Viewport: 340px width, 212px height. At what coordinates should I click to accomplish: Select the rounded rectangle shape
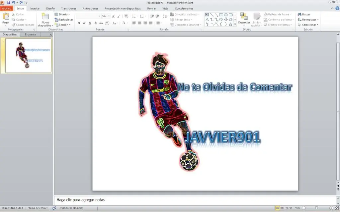231,15
